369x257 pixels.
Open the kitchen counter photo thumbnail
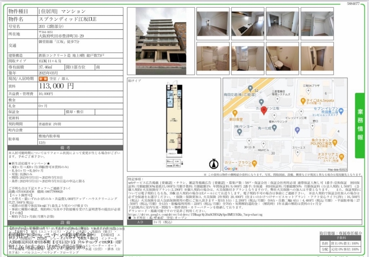248,23
